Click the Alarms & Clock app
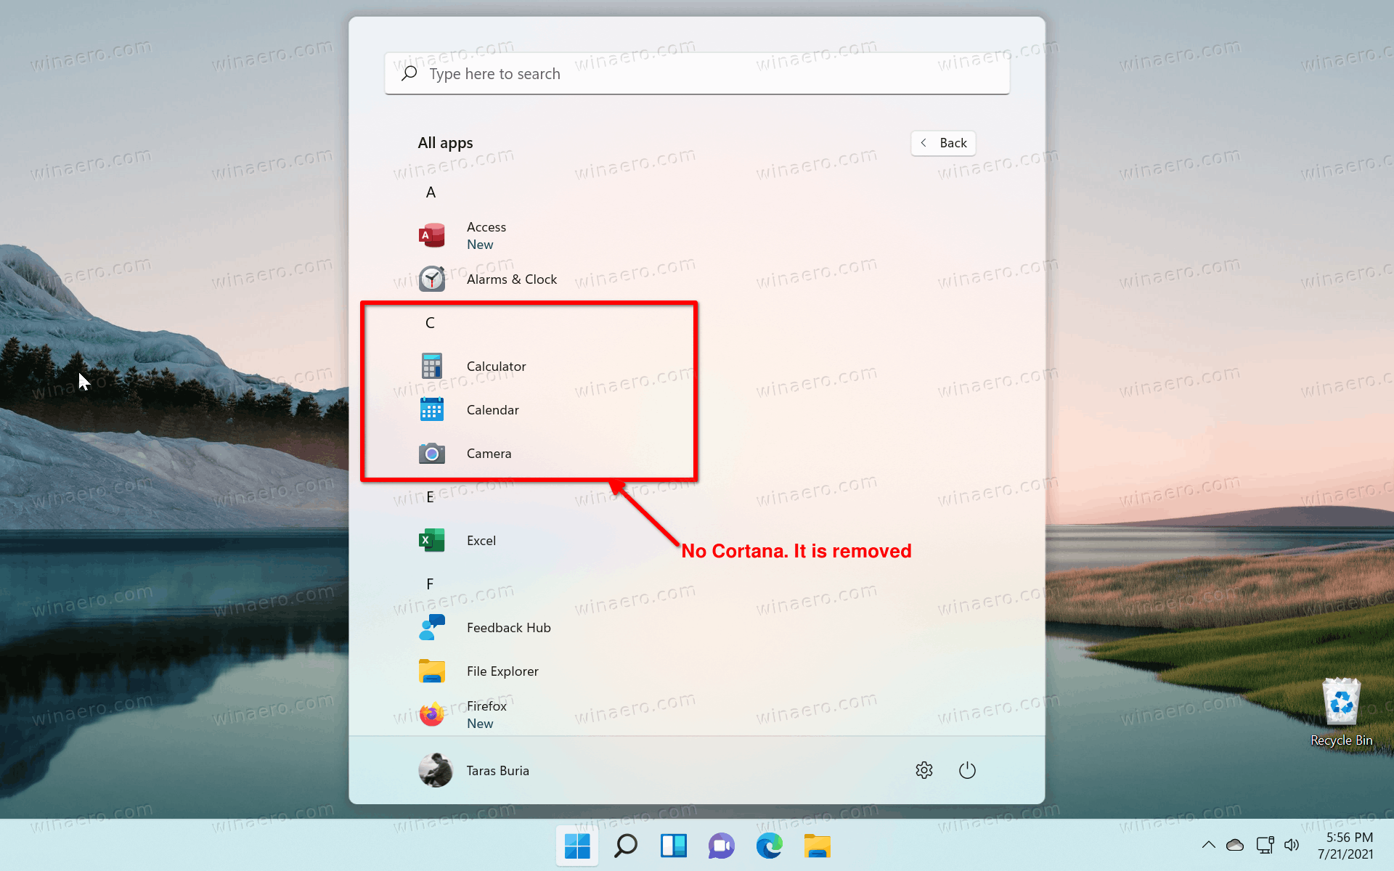Screen dimensions: 1394x871 point(511,279)
